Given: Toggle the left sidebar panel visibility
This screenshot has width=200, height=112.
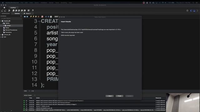Looking at the screenshot, I should (192, 11).
